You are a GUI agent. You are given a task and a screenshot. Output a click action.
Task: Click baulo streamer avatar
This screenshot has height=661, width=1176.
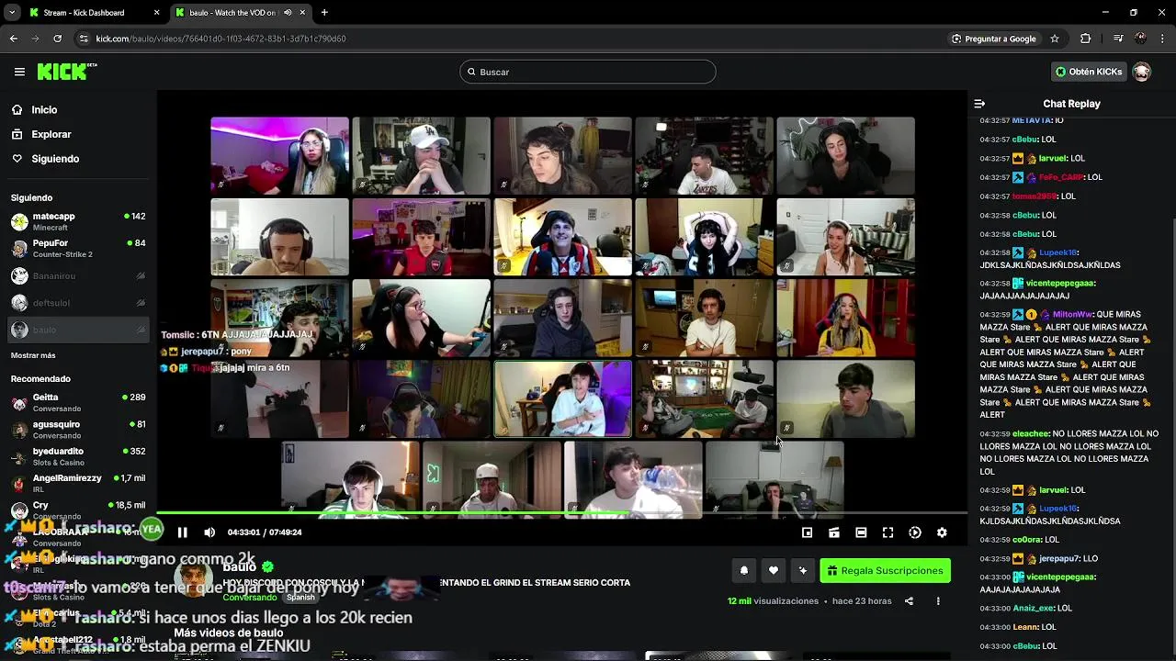coord(194,579)
